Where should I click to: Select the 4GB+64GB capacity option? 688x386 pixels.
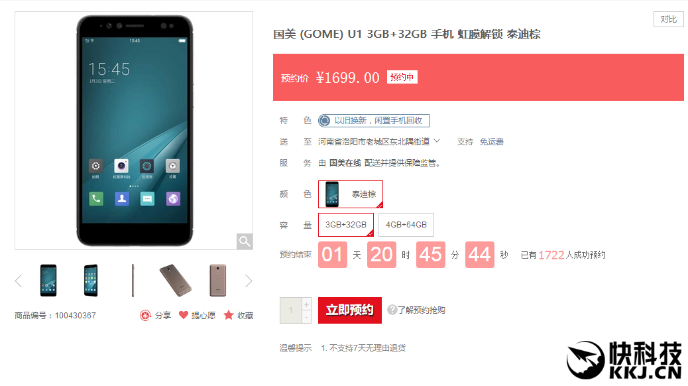(x=406, y=225)
